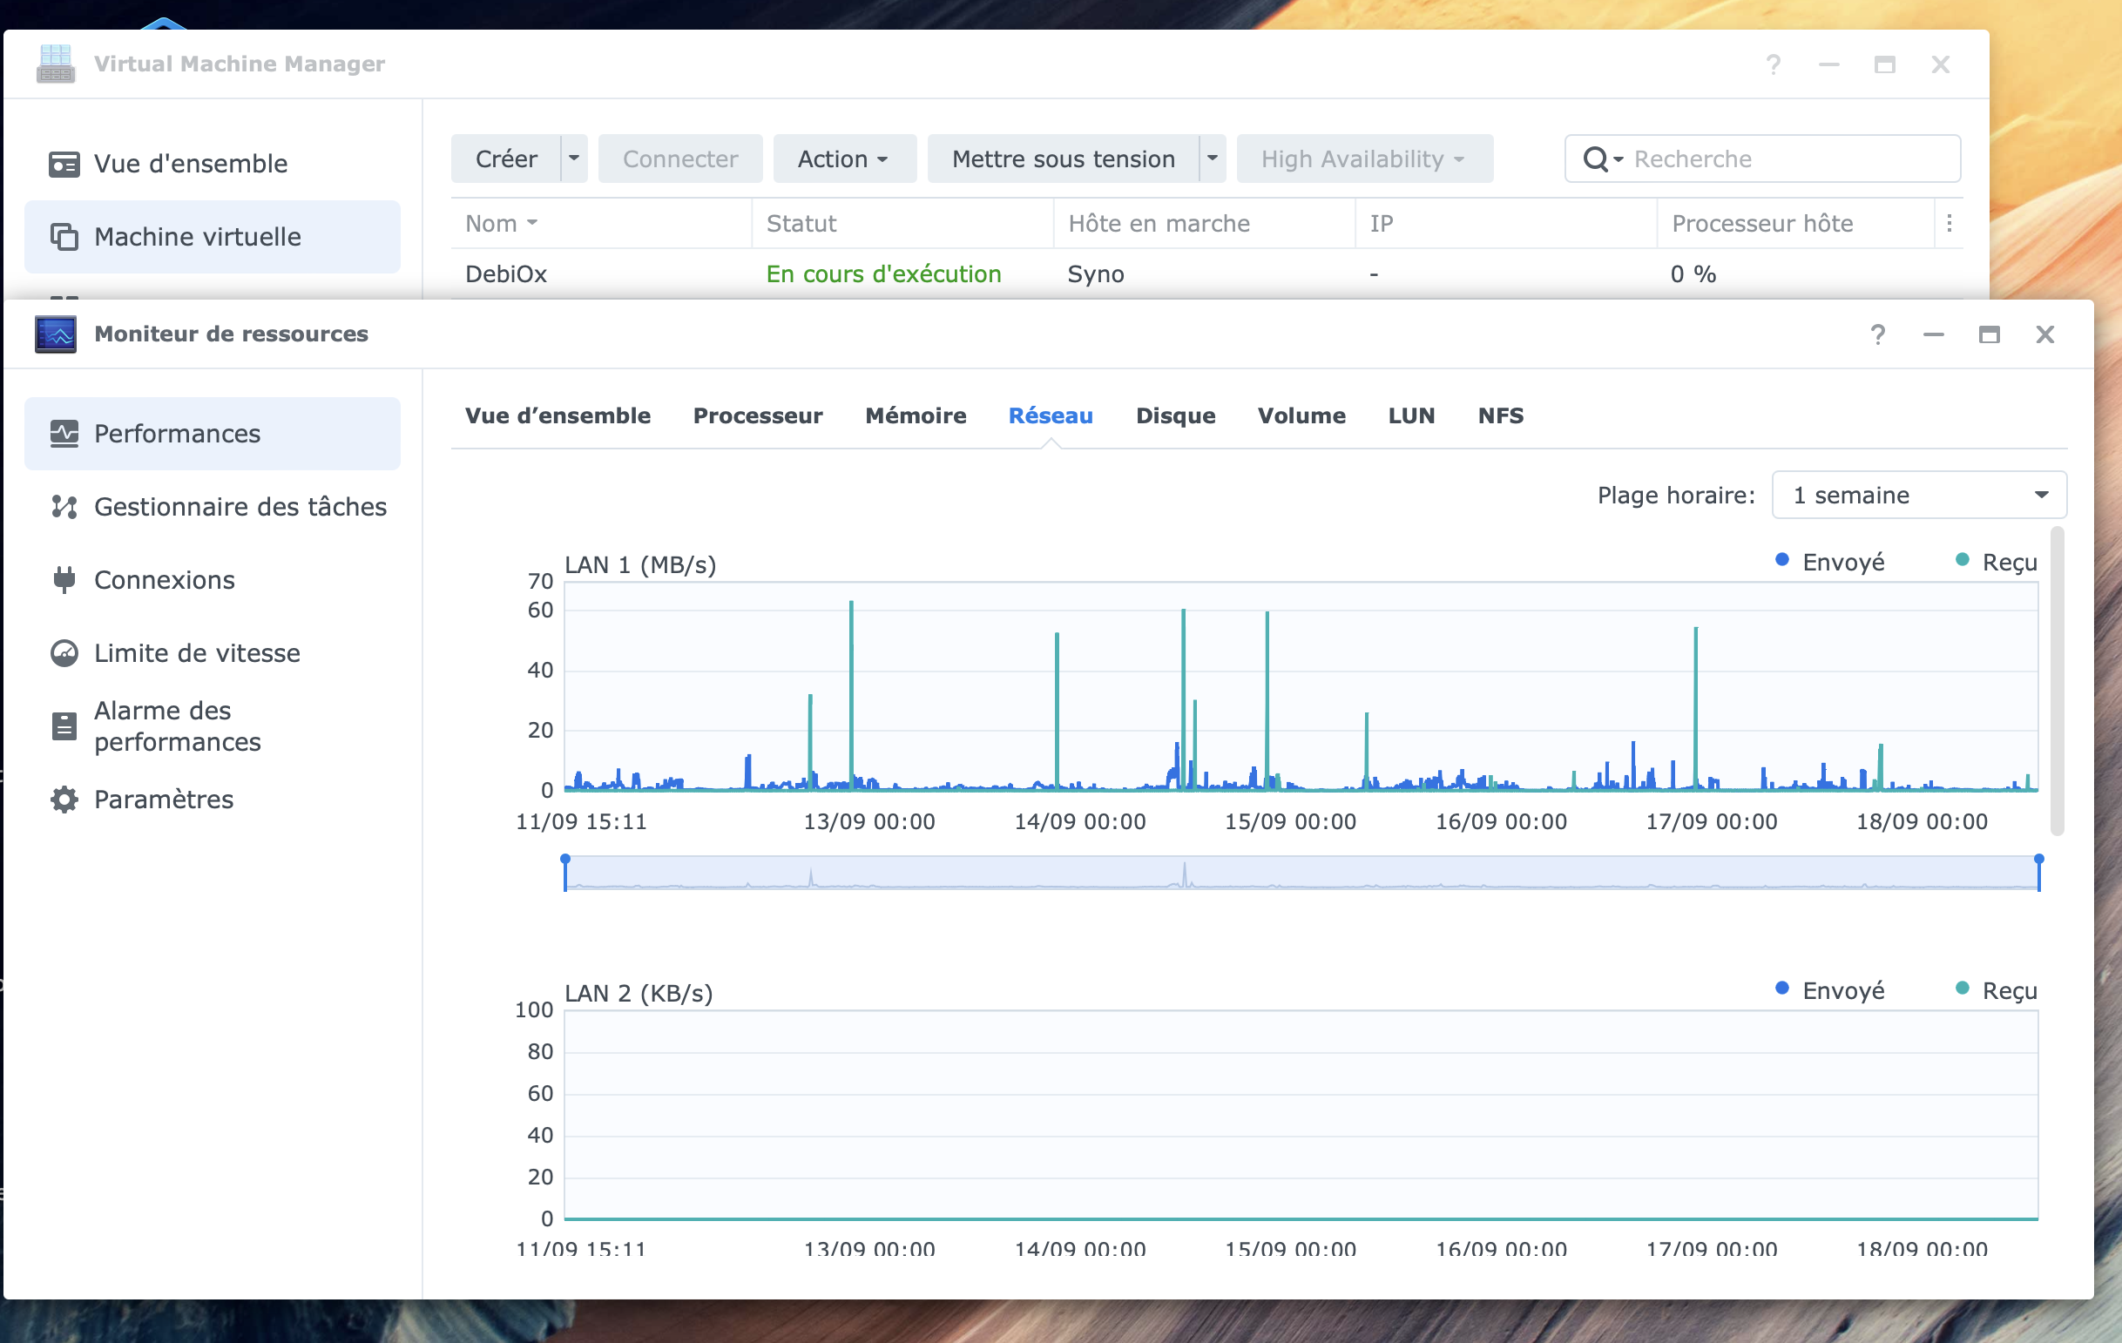Toggle Envoyé series in LAN 1 legend

(x=1829, y=562)
